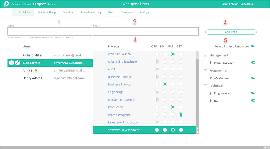Edit Alan Farmer with the pencil icon

pos(17,63)
